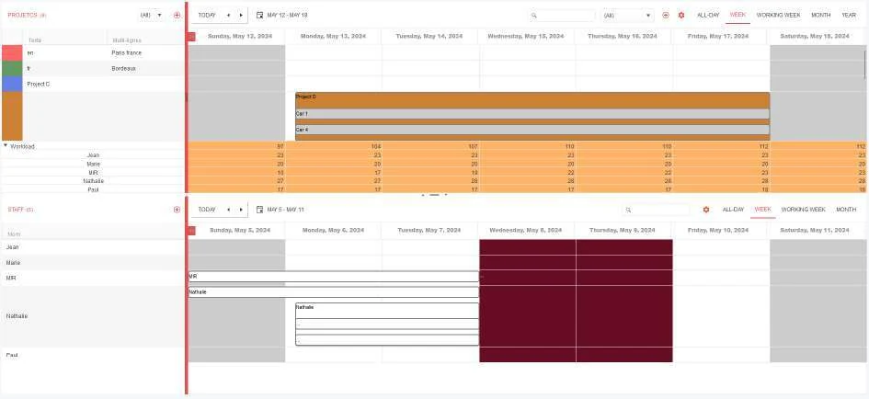Select the wide Nathalie appointment starting Sunday
This screenshot has height=399, width=869.
coord(333,292)
